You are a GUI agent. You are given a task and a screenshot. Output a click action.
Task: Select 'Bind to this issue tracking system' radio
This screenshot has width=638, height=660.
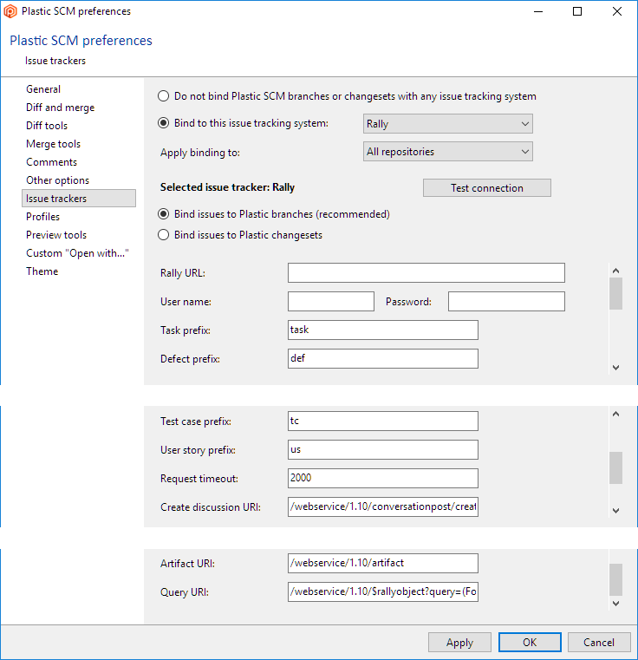tap(163, 123)
